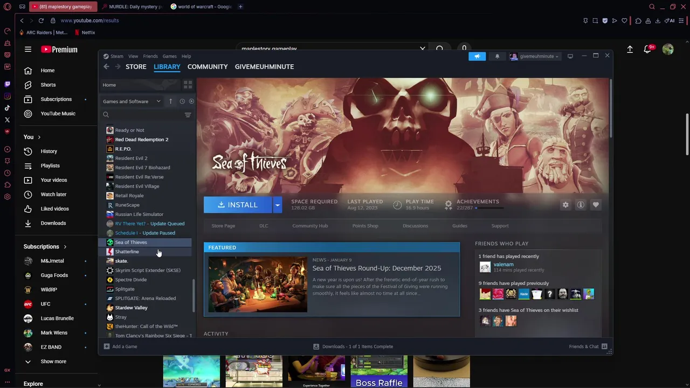Image resolution: width=690 pixels, height=388 pixels.
Task: Click YouTube create upload icon
Action: coord(630,50)
